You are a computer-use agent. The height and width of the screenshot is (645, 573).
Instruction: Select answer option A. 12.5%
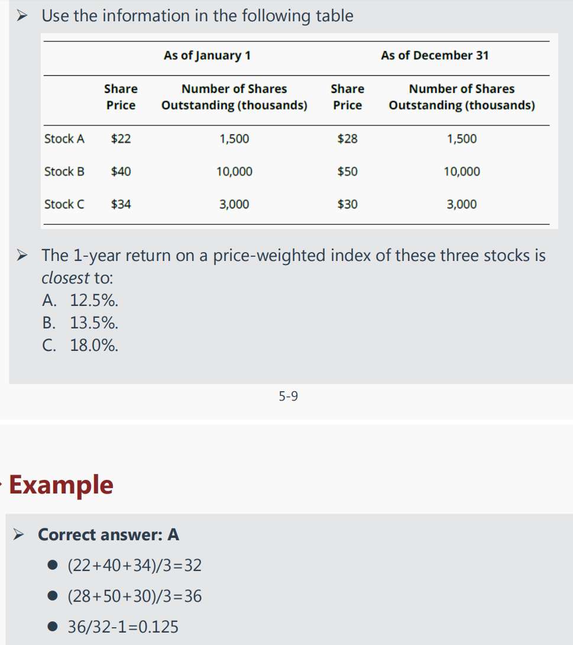click(x=80, y=301)
